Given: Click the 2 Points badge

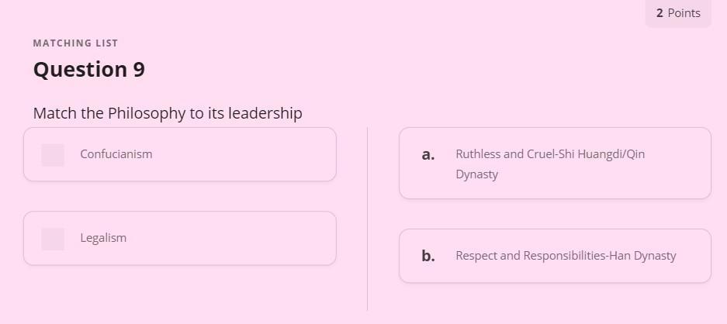Looking at the screenshot, I should click(678, 13).
